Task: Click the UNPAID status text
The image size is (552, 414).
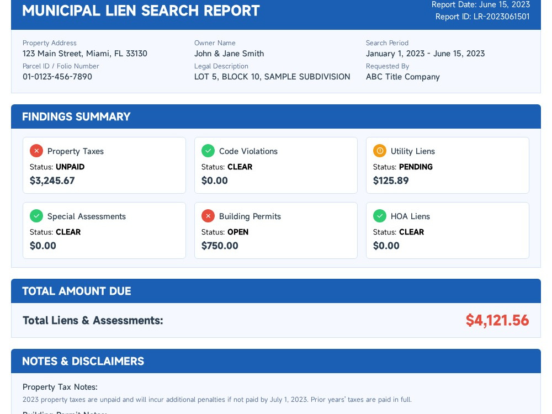Action: pos(70,167)
